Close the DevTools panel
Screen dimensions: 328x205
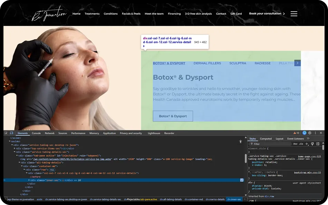321,133
